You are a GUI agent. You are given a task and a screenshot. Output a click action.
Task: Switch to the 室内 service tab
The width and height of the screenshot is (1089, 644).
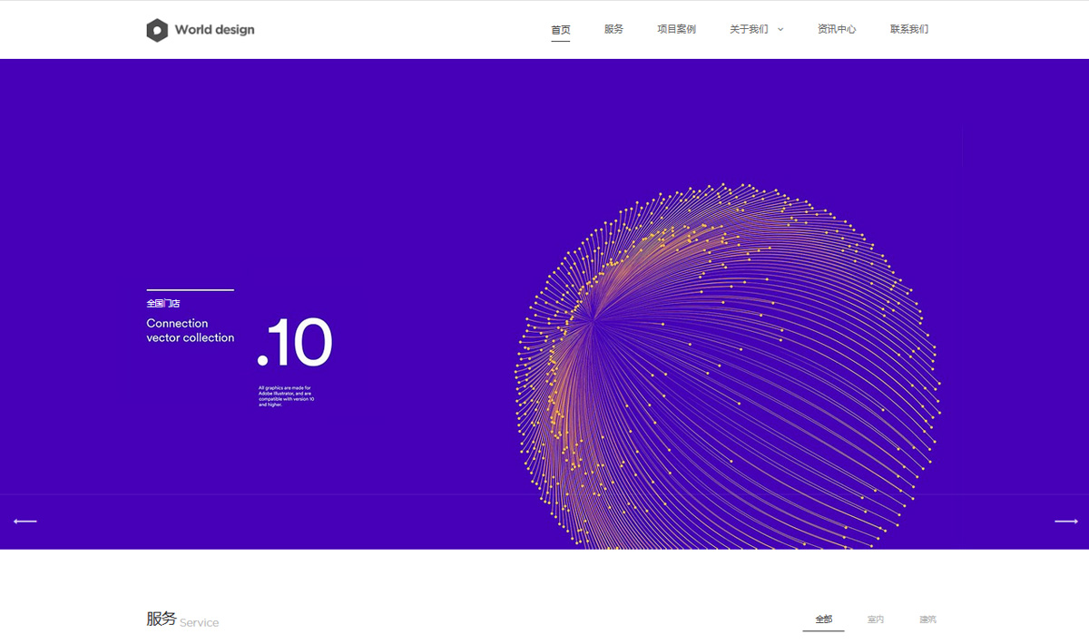(x=875, y=620)
